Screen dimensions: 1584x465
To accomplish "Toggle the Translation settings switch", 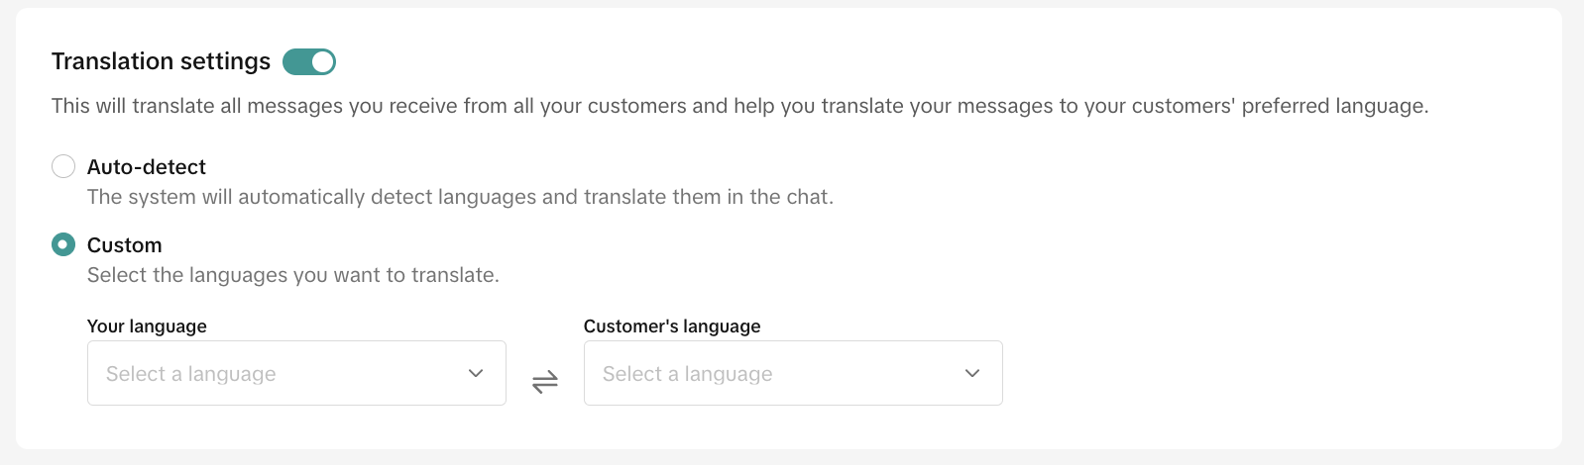I will 308,62.
